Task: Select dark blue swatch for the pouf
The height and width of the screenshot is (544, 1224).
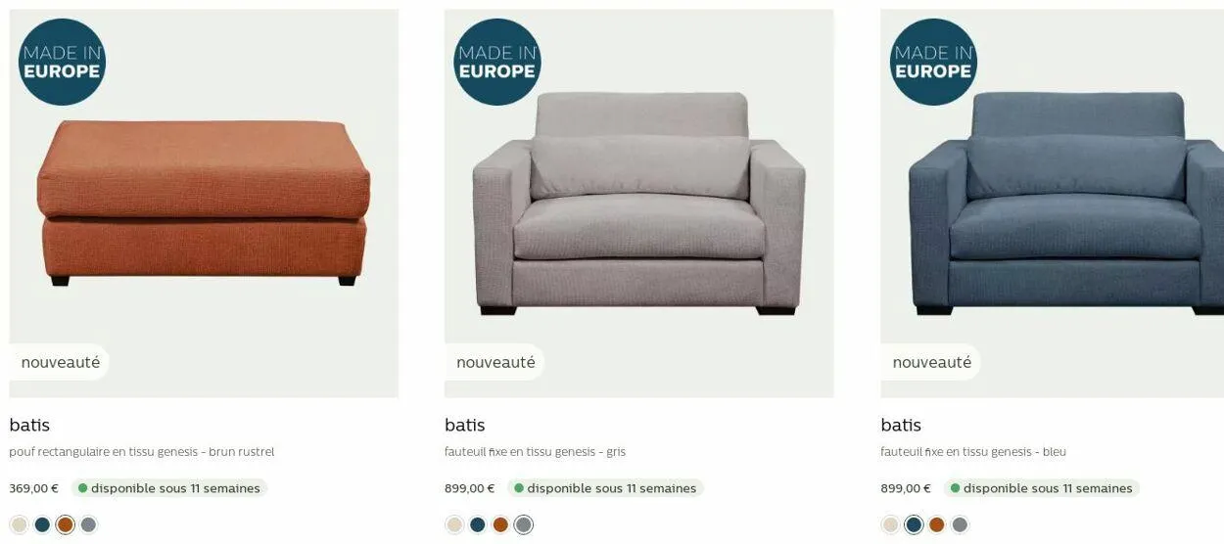Action: pos(42,524)
